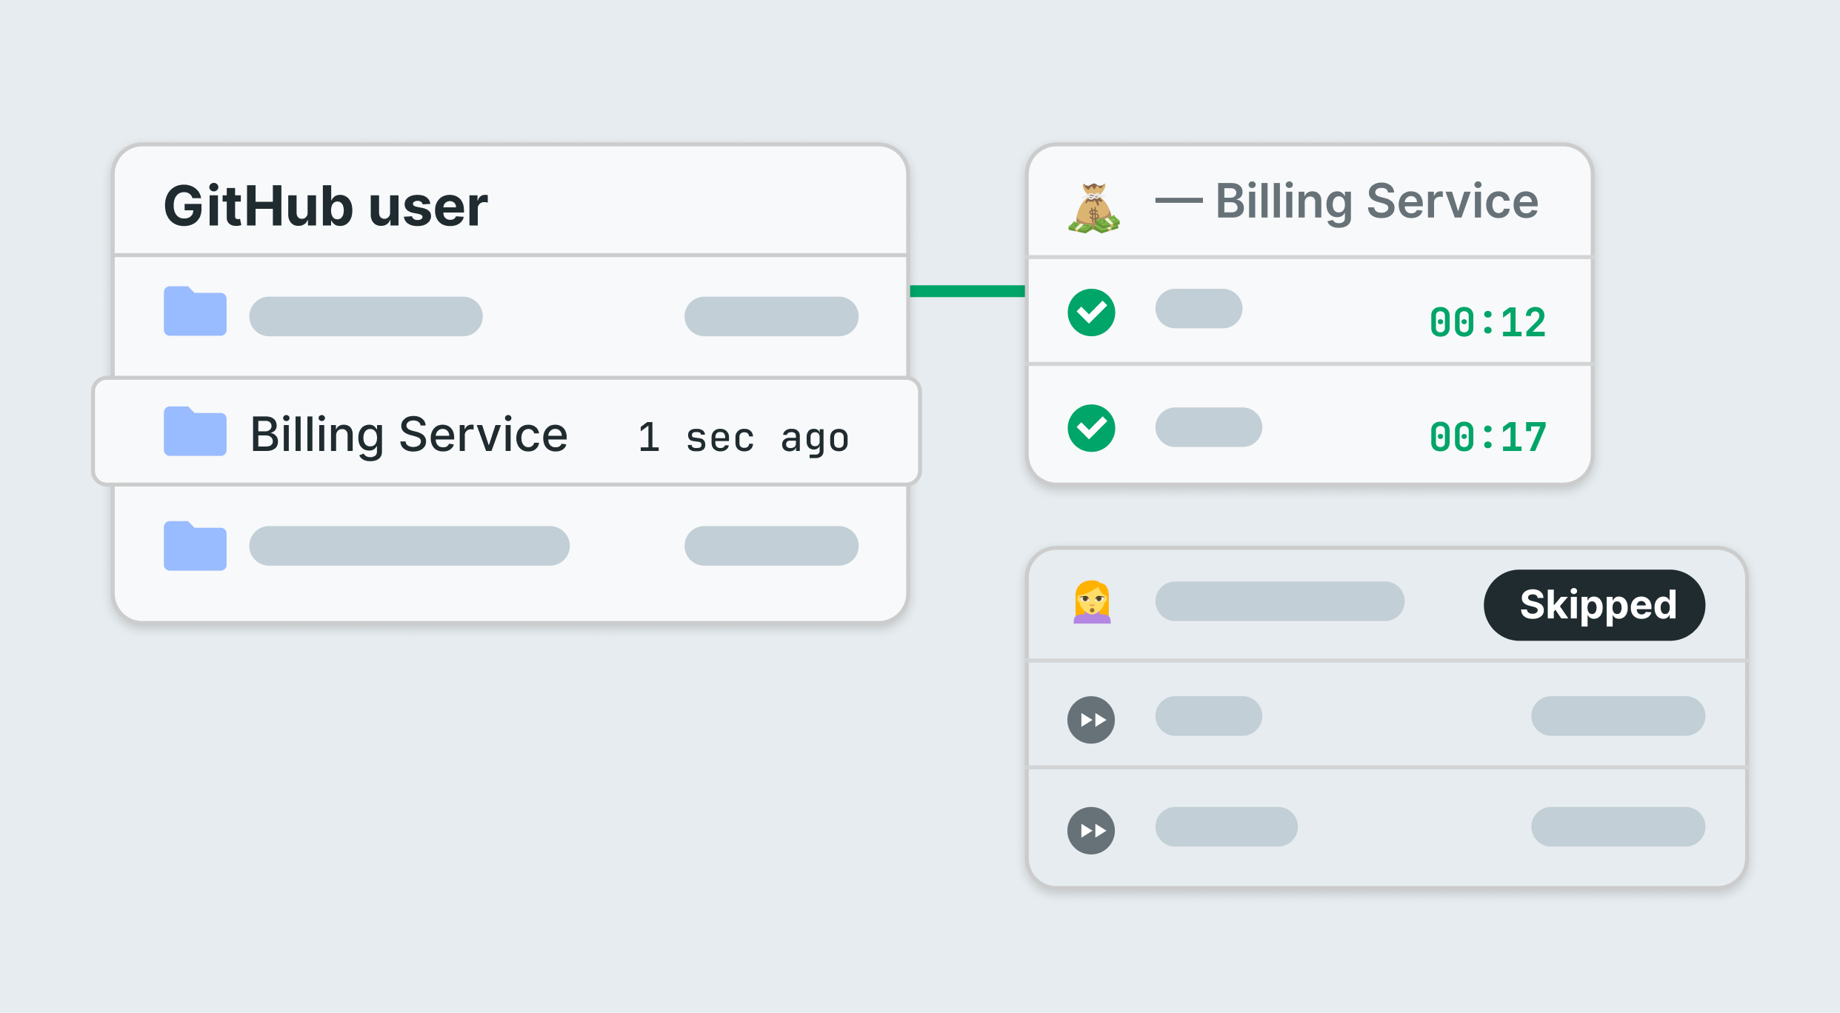This screenshot has width=1840, height=1013.
Task: Click the placeholder title of skipped pipeline
Action: coord(1279,601)
